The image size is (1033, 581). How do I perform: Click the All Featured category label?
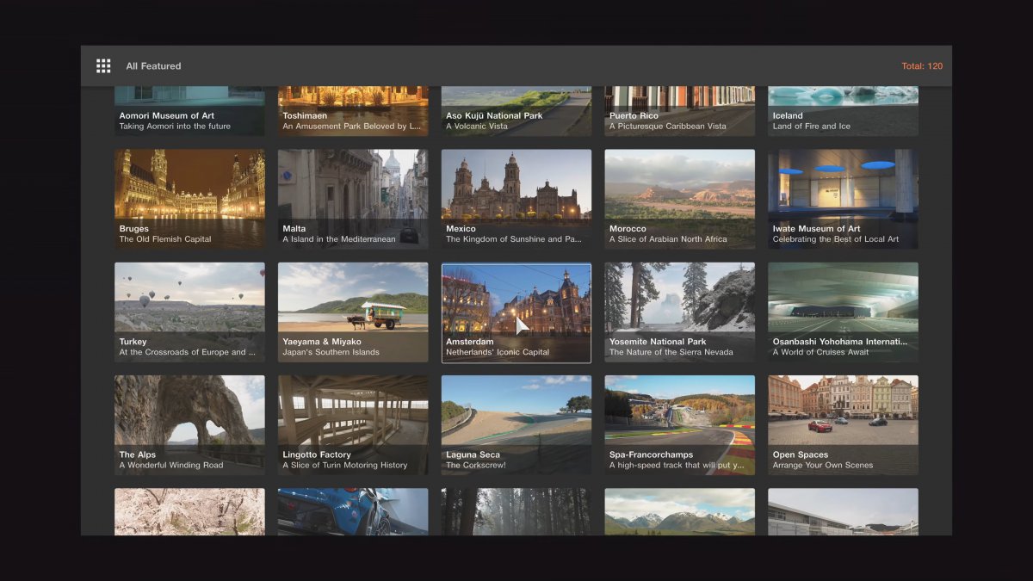coord(153,66)
